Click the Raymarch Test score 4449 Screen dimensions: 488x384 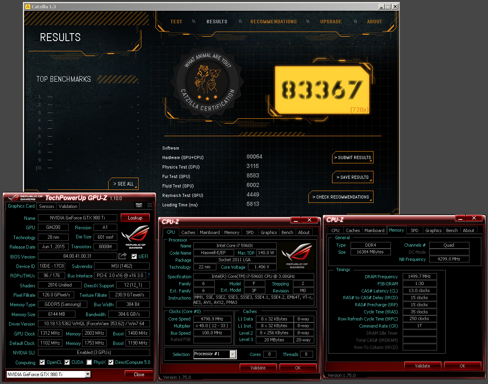(253, 195)
